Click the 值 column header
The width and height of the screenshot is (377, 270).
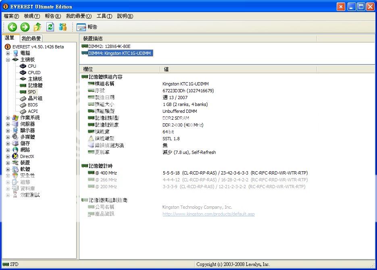pos(238,69)
